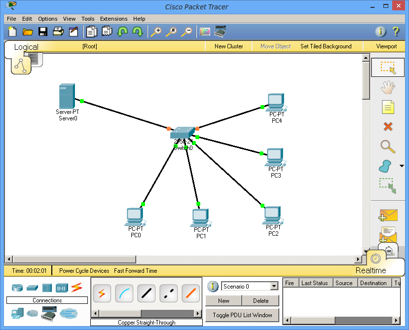This screenshot has width=409, height=330.
Task: Open the Options menu
Action: pos(48,19)
